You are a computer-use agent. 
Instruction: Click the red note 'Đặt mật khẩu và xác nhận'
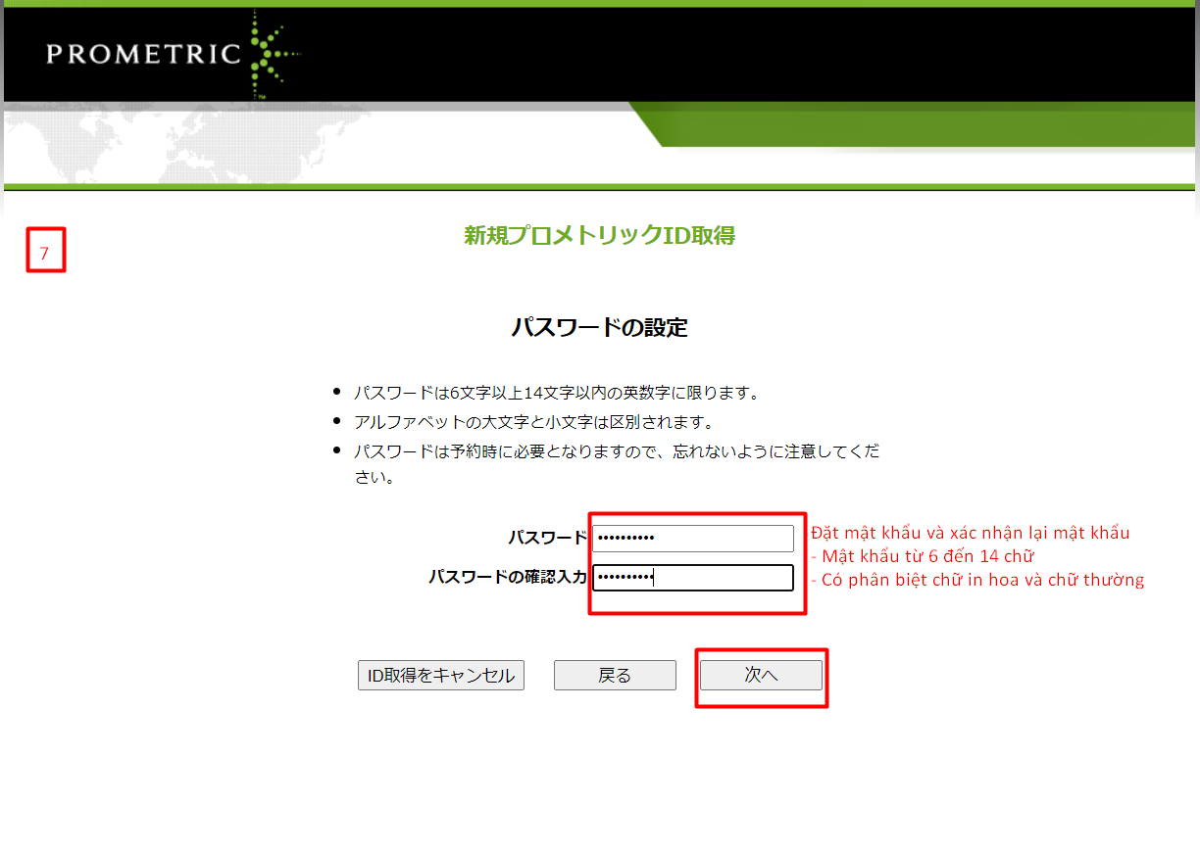(970, 534)
